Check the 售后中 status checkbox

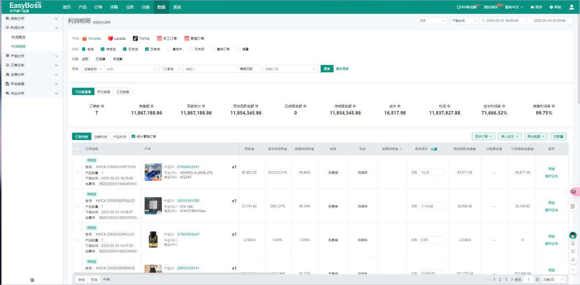(x=169, y=49)
